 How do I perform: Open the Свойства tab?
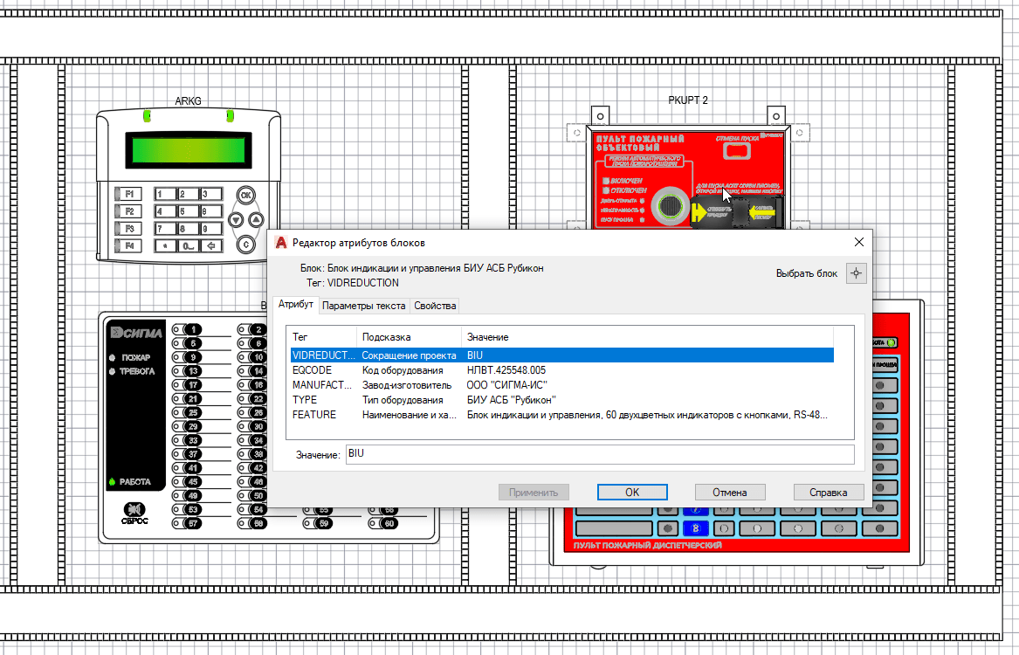(x=435, y=306)
